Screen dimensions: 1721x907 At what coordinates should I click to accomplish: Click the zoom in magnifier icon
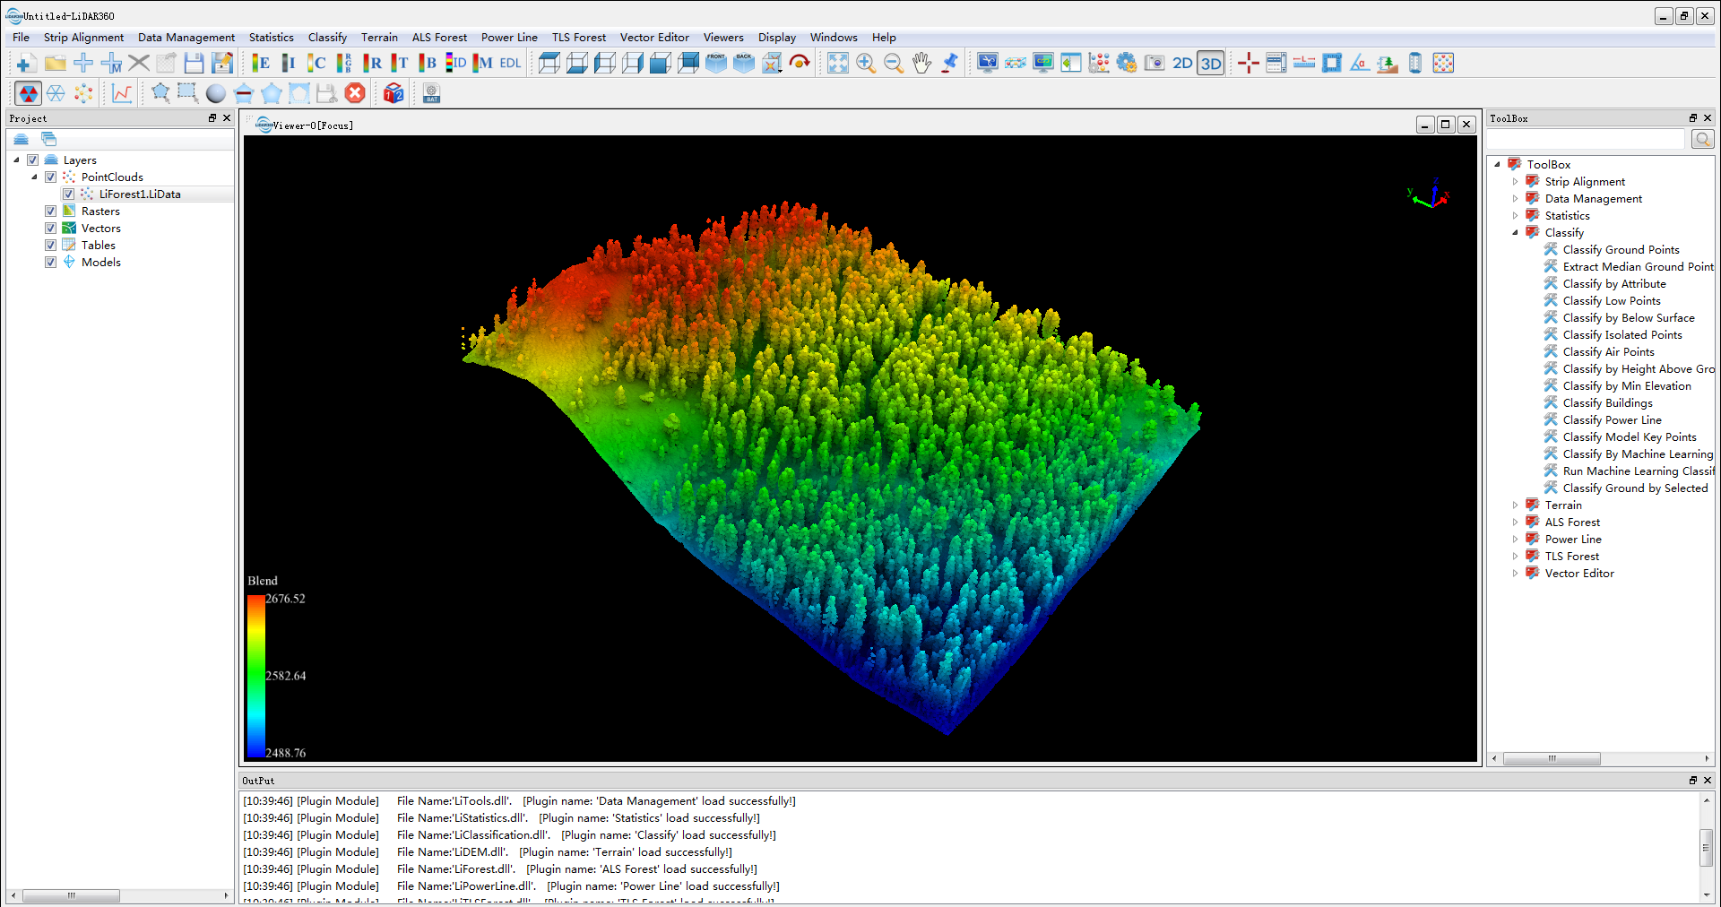pyautogui.click(x=866, y=63)
